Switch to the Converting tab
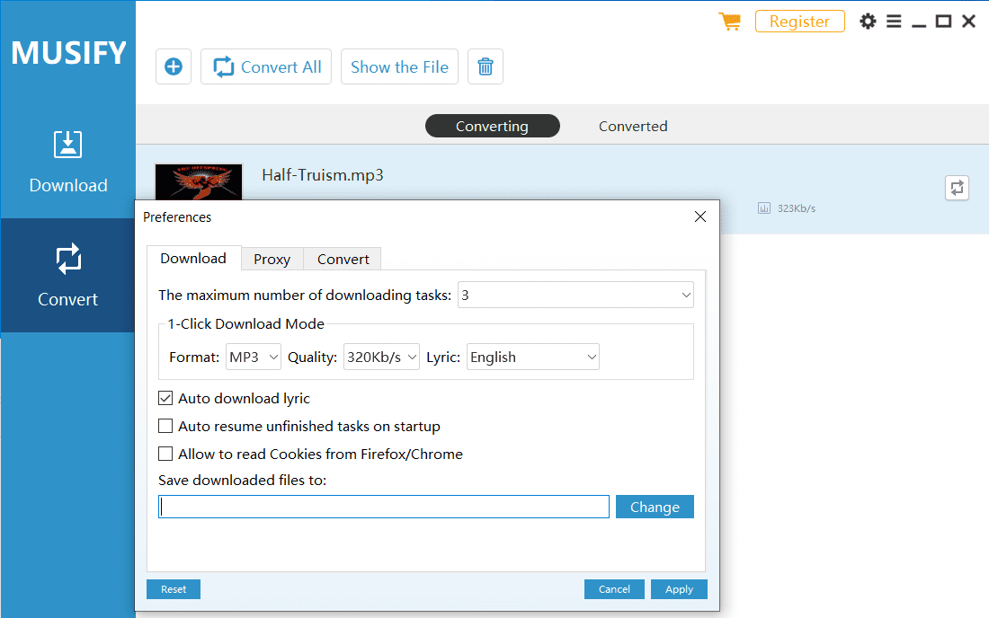This screenshot has width=989, height=618. pos(493,126)
